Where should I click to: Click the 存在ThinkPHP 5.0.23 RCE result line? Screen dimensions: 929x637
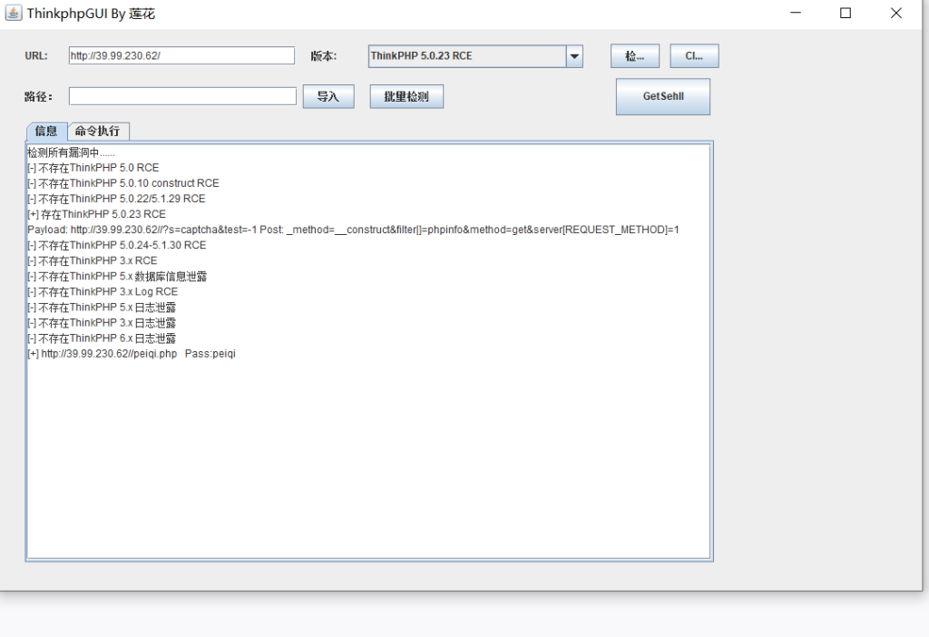pyautogui.click(x=96, y=214)
